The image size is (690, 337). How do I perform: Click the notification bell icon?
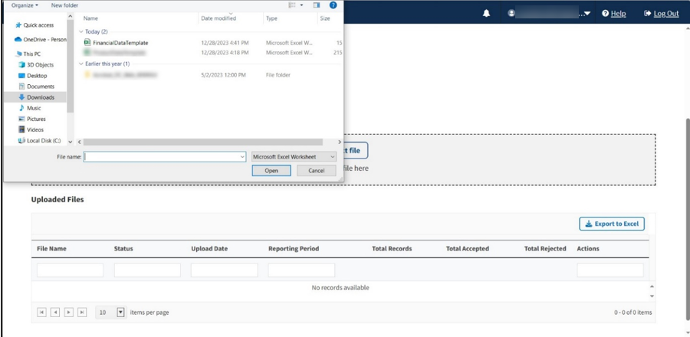point(486,13)
